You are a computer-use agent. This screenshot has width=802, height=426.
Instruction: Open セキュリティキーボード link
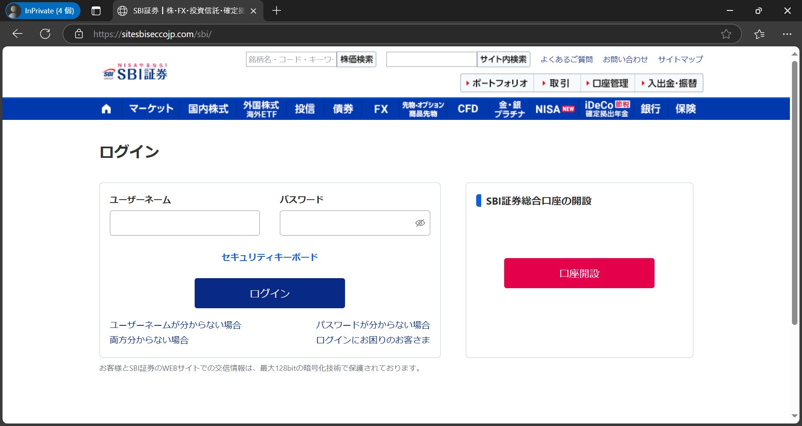(x=269, y=257)
